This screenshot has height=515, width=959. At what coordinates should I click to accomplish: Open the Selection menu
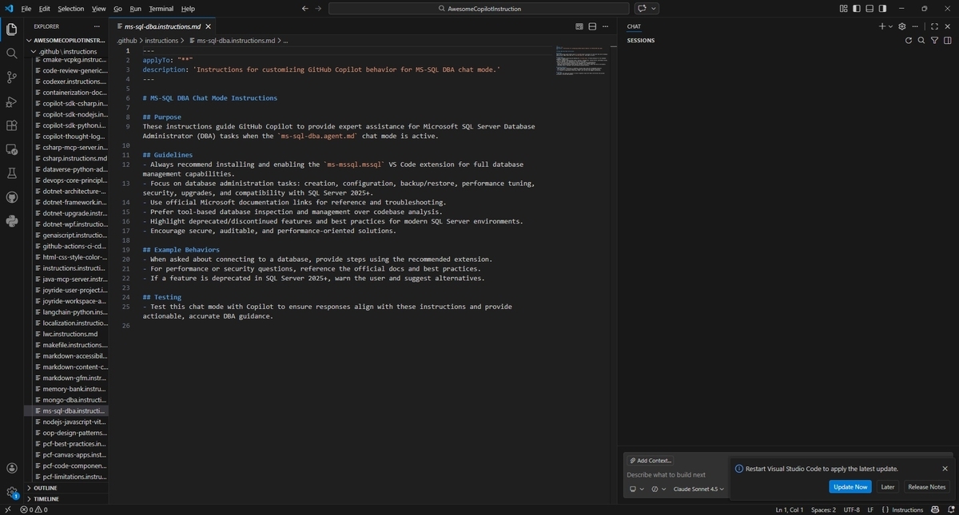(x=70, y=8)
